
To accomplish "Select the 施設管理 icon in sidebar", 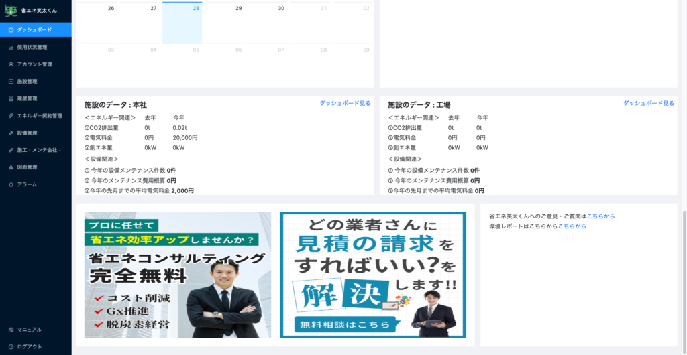I will coord(11,82).
